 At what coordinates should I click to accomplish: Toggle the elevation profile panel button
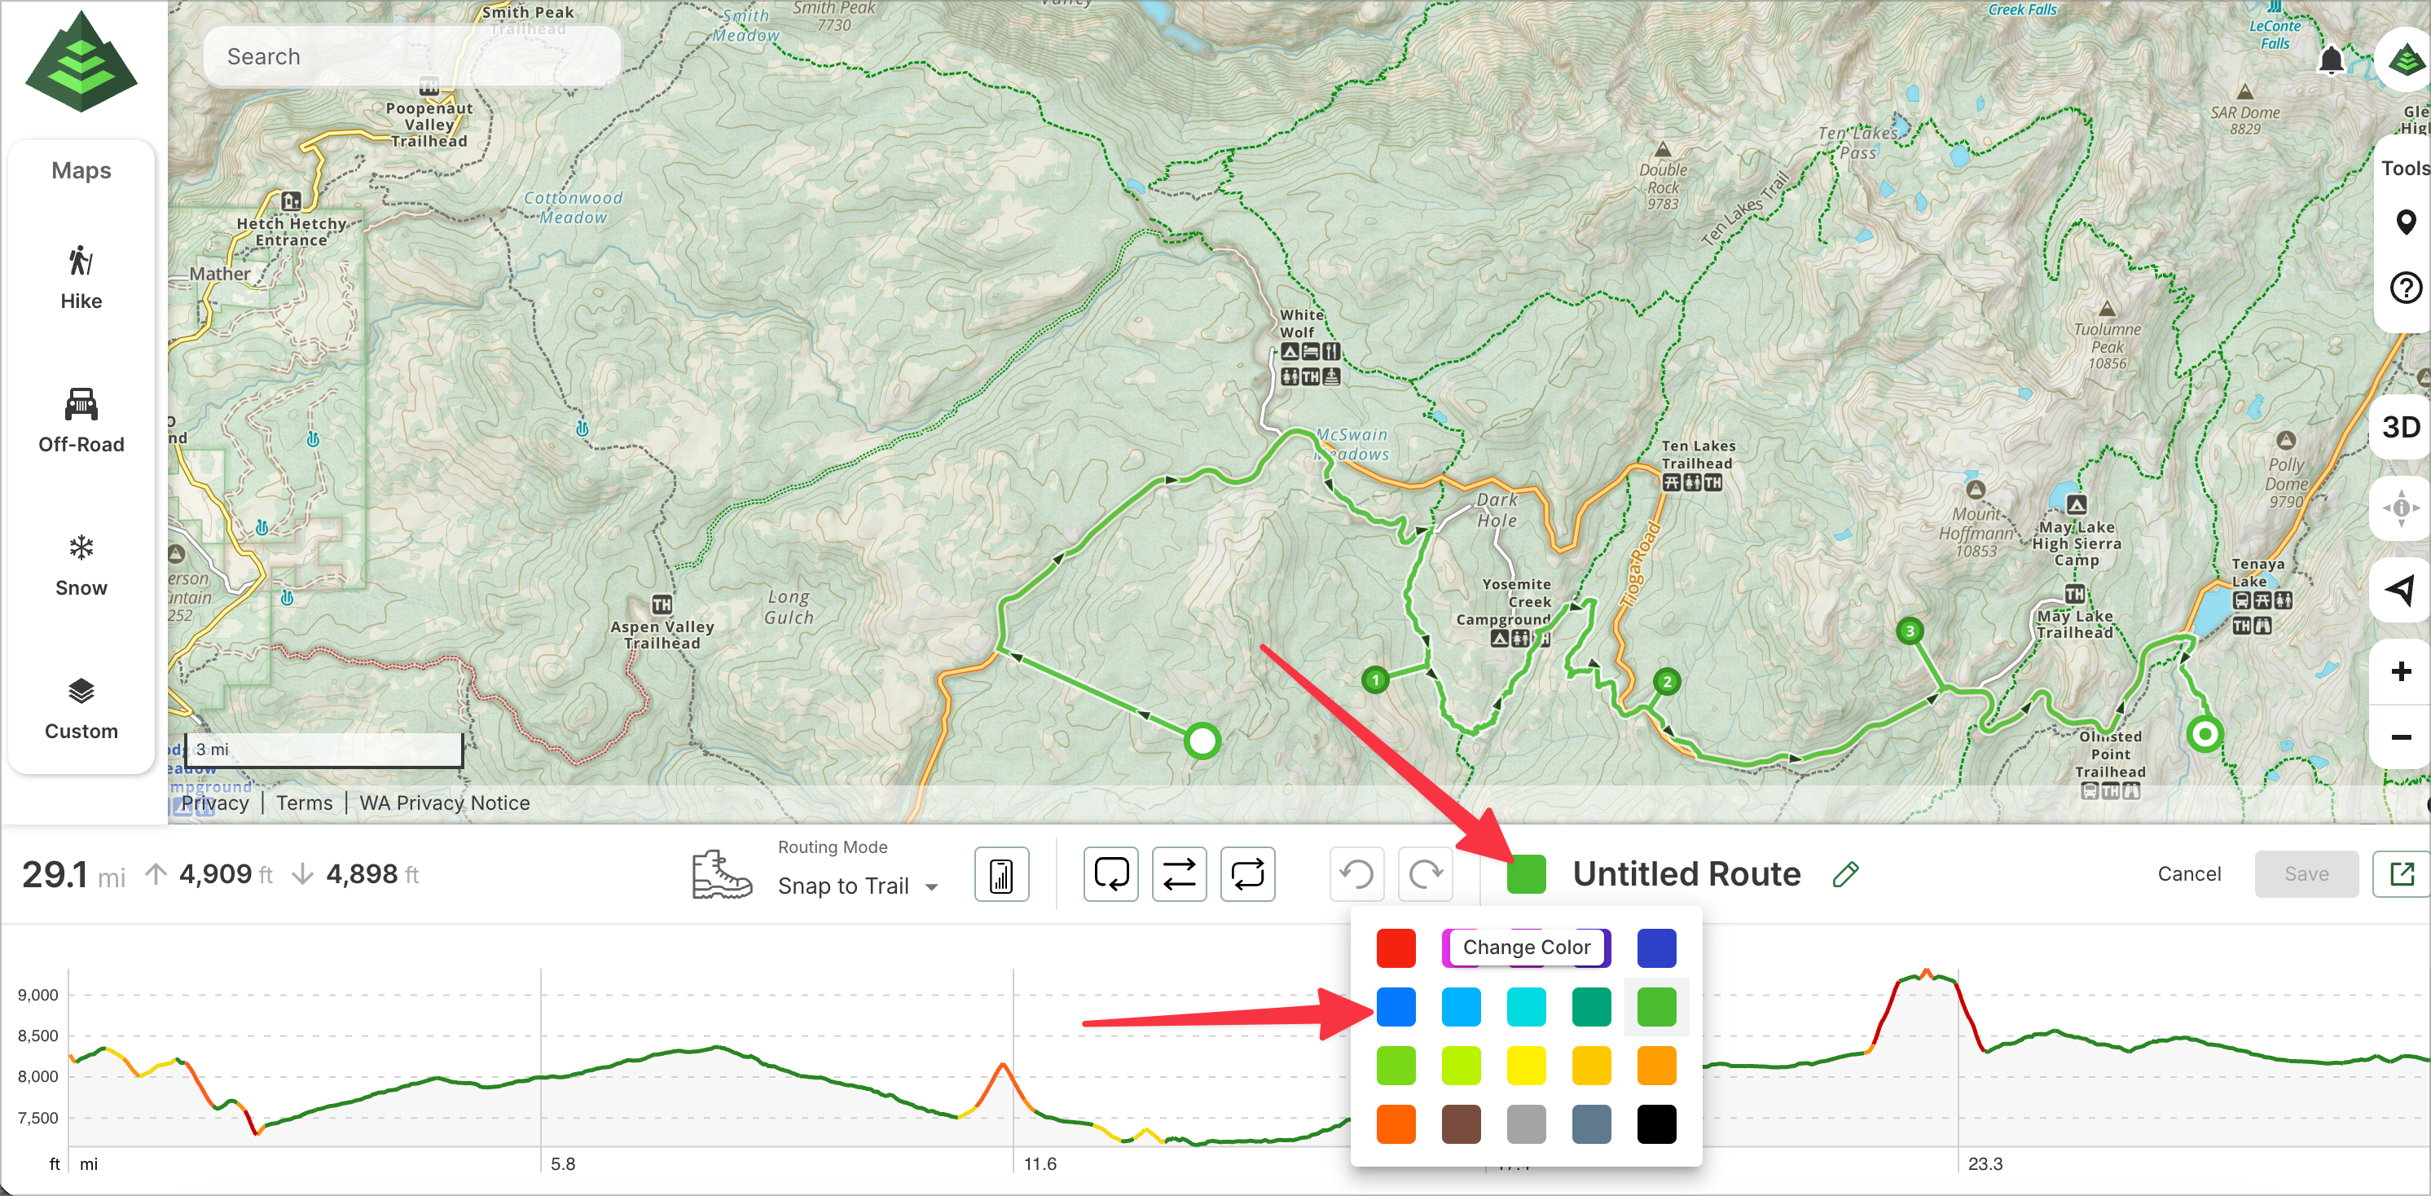tap(1001, 875)
